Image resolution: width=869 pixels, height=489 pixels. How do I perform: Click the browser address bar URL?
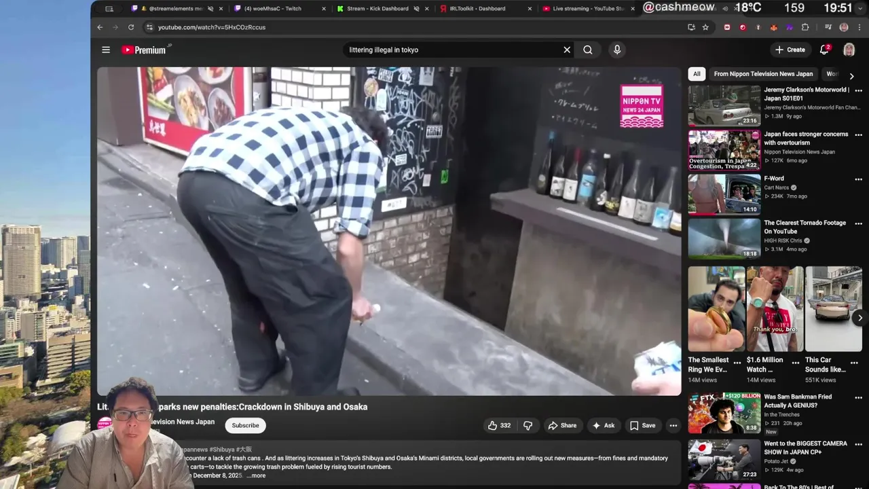212,27
